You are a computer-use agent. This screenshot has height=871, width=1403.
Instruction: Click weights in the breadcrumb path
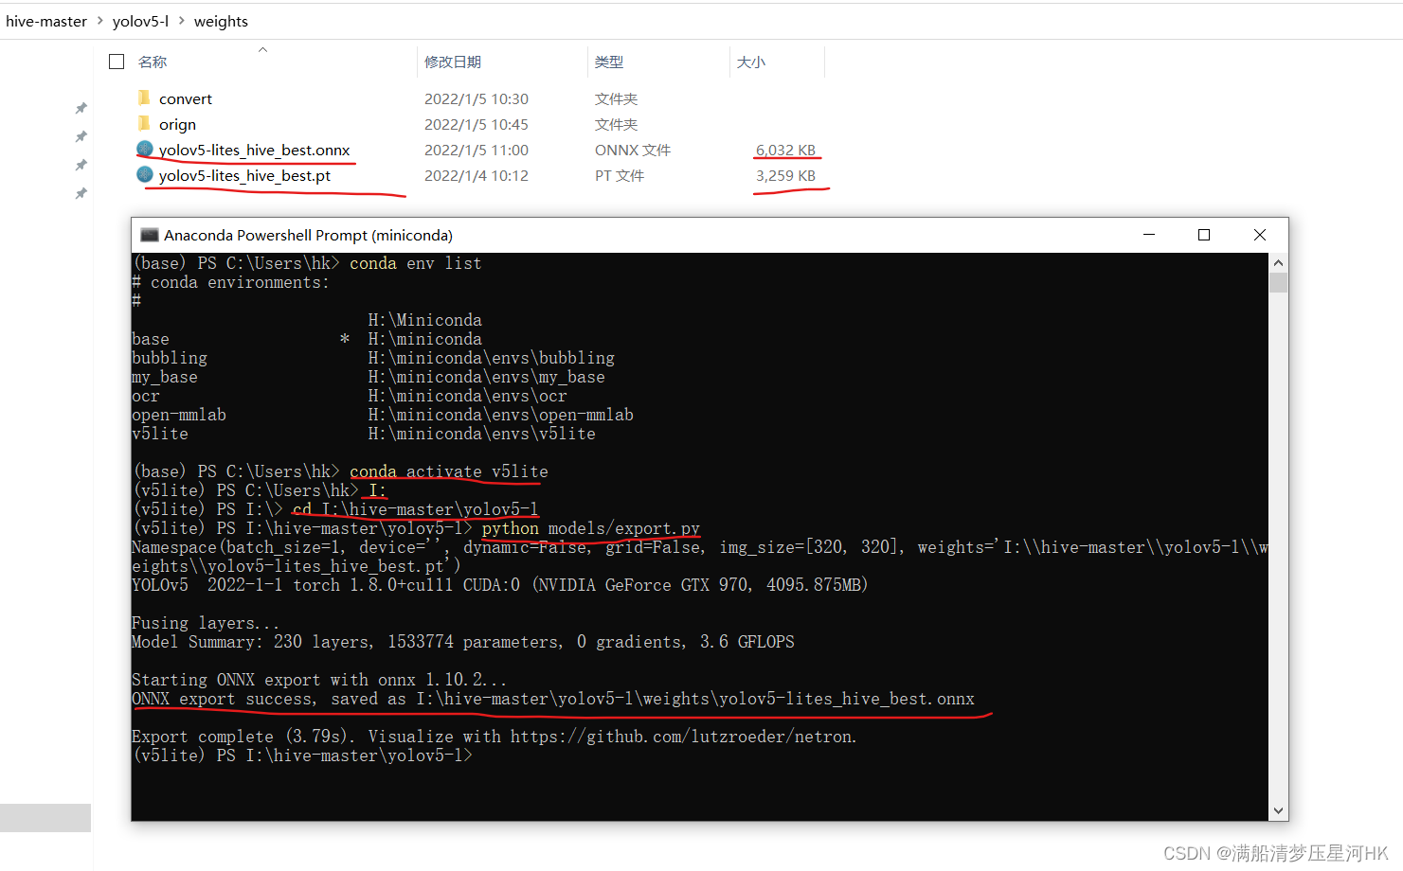click(221, 21)
